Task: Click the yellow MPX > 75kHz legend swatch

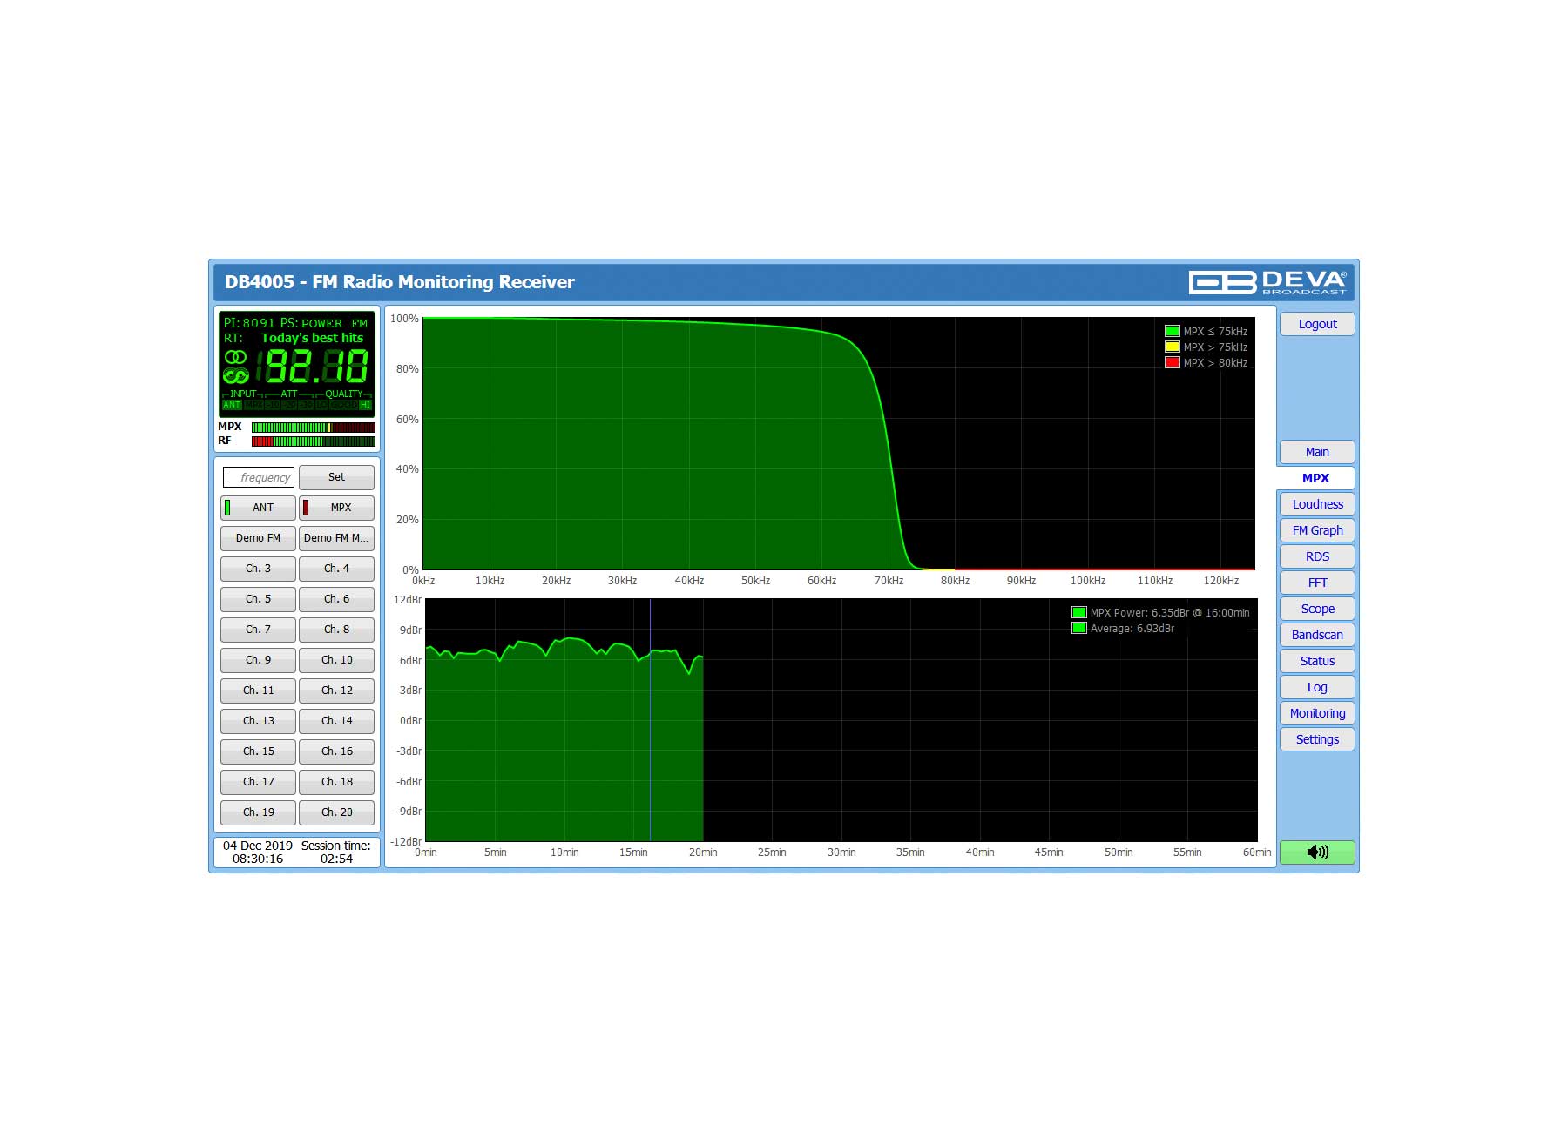Action: pos(1173,347)
